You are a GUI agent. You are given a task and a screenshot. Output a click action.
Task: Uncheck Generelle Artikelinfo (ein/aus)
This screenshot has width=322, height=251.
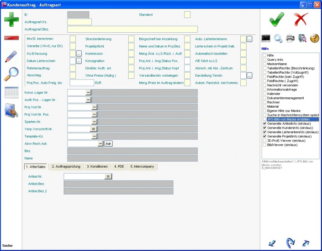click(264, 124)
